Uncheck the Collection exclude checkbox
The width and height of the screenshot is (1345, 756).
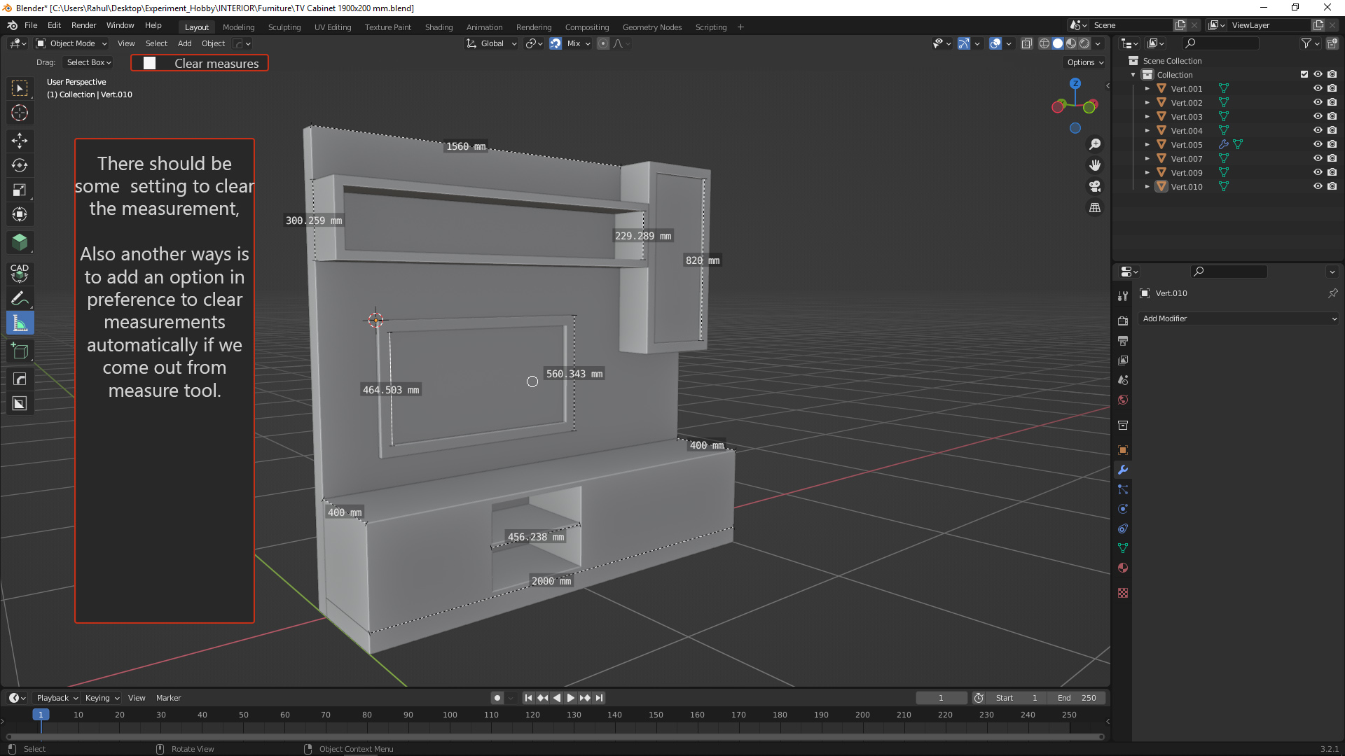click(1304, 75)
